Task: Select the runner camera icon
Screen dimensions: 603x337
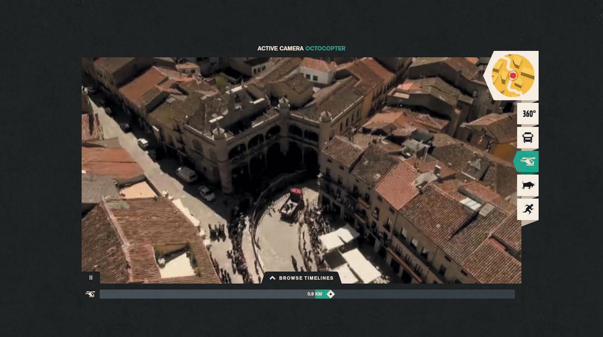Action: [x=528, y=209]
